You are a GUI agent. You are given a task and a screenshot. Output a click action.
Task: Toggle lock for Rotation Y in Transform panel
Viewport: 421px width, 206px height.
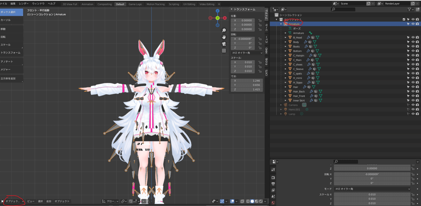tap(260, 43)
